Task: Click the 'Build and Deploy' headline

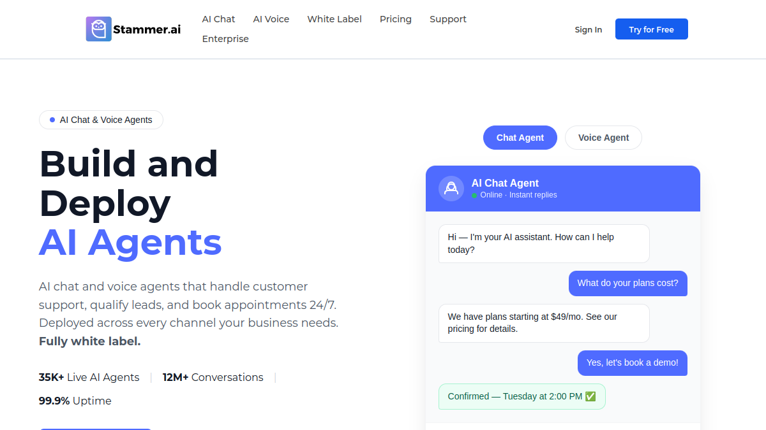Action: click(128, 183)
